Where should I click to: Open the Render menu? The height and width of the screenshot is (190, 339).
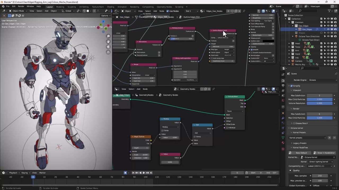point(21,6)
